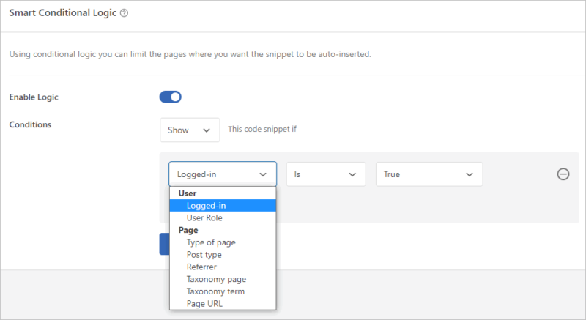Open the Is operator dropdown
This screenshot has height=320, width=586.
tap(326, 174)
